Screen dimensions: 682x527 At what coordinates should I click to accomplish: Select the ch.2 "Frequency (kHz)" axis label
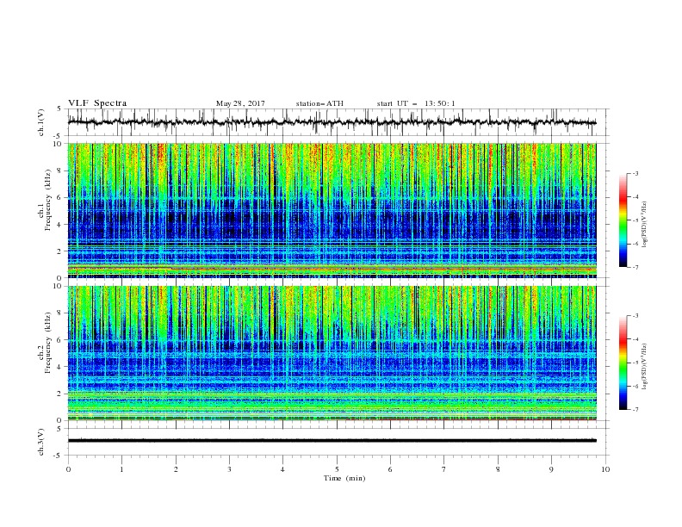[48, 343]
